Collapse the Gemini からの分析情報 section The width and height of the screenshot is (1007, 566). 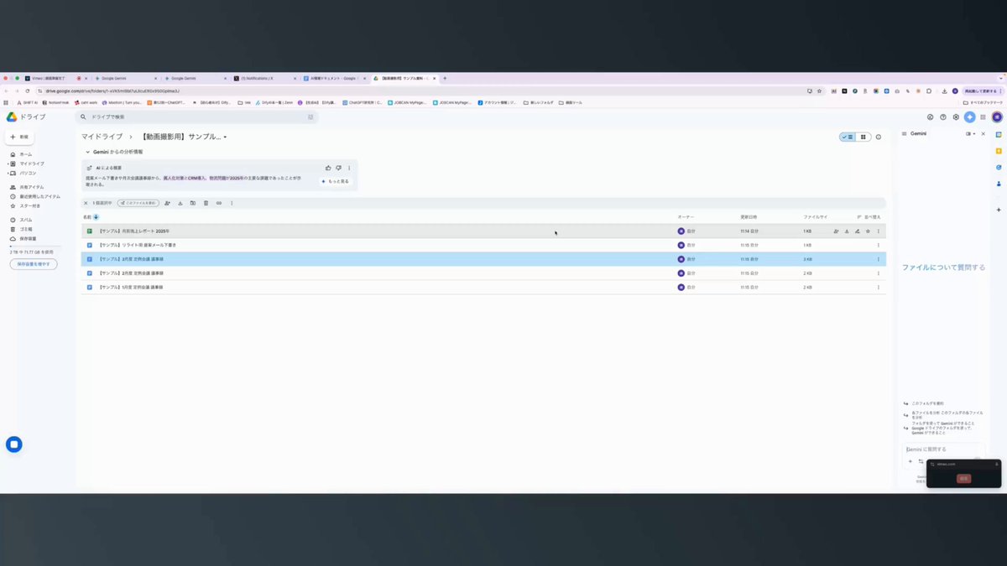coord(87,152)
